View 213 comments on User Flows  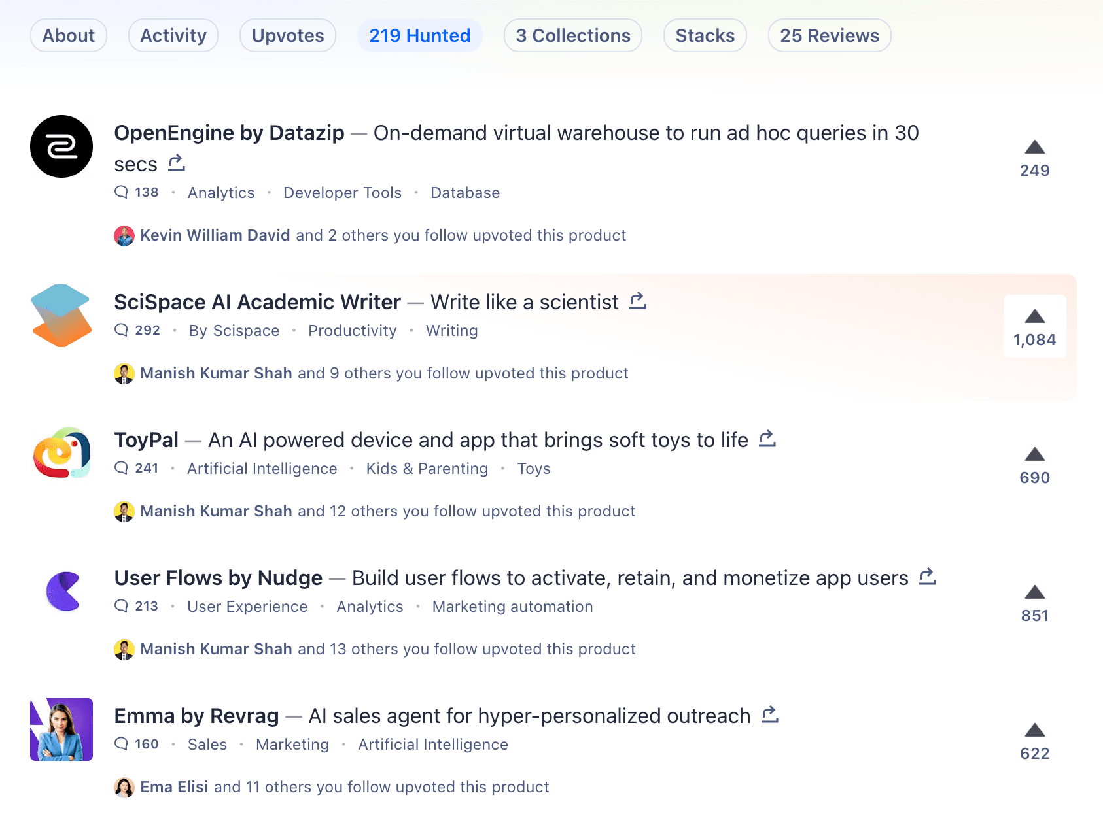(137, 606)
